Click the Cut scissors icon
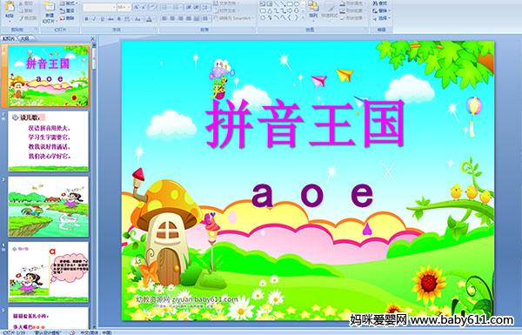This screenshot has width=522, height=335. coord(21,3)
